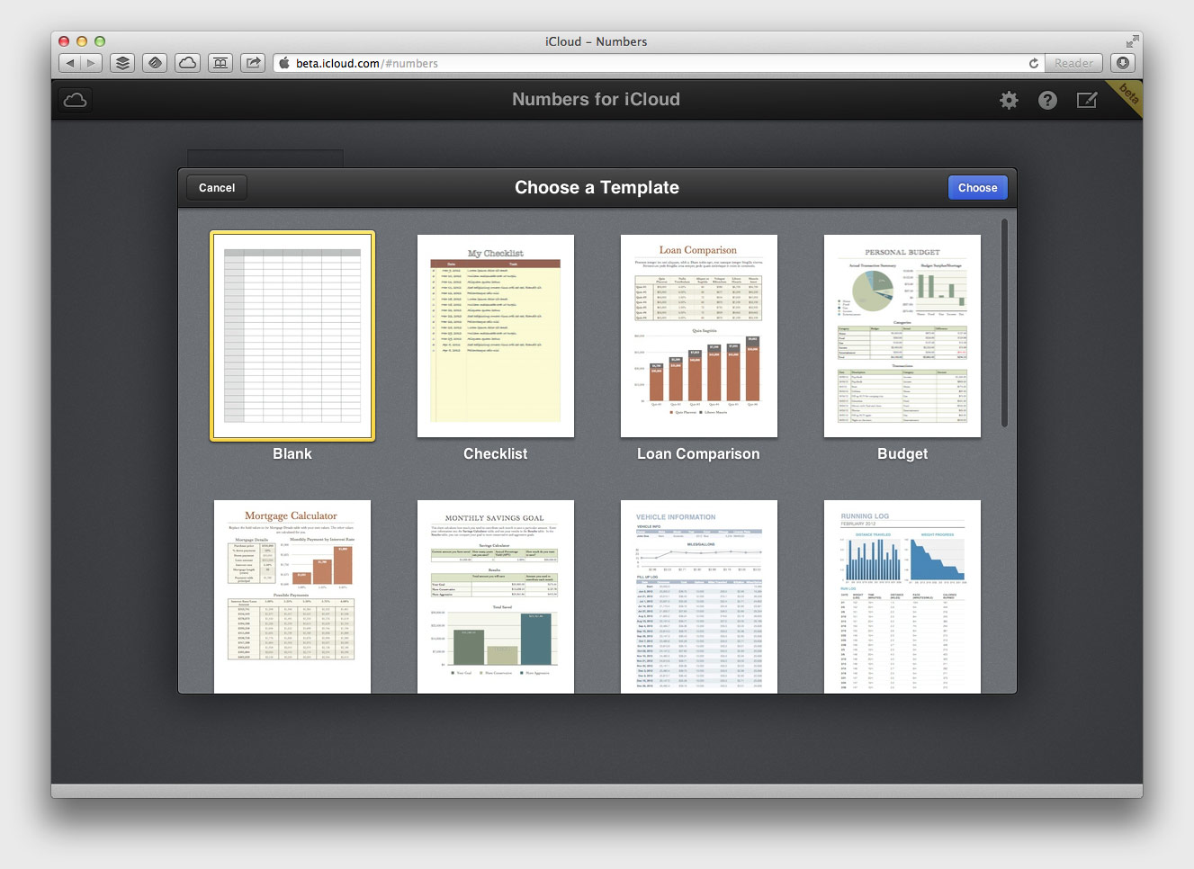The image size is (1194, 869).
Task: Click the "Budget" template label
Action: [902, 454]
